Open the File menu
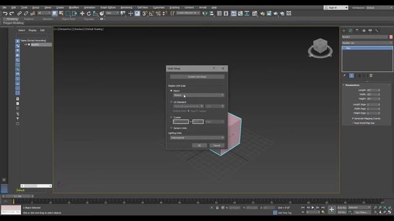 [4, 7]
